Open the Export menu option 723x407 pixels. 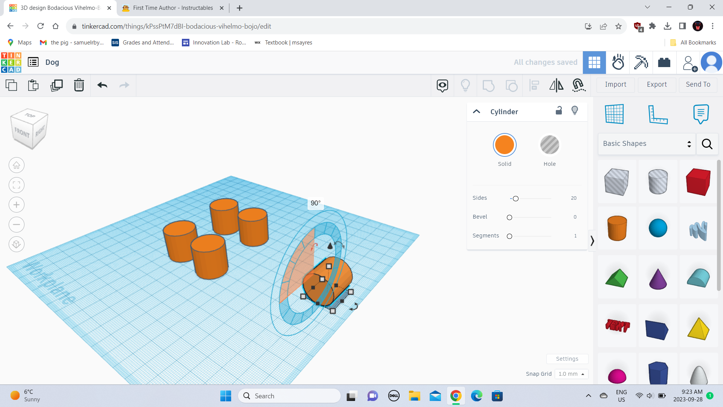coord(657,84)
